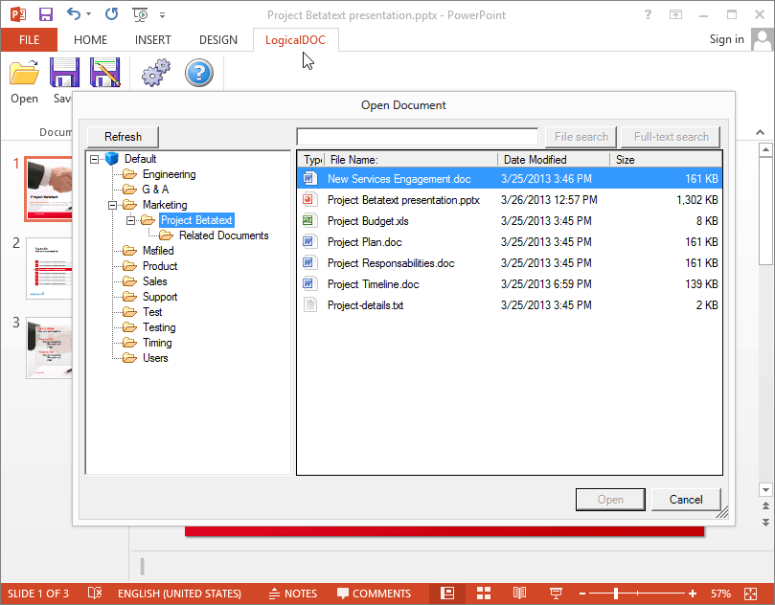
Task: Select the Sales folder
Action: pos(154,281)
